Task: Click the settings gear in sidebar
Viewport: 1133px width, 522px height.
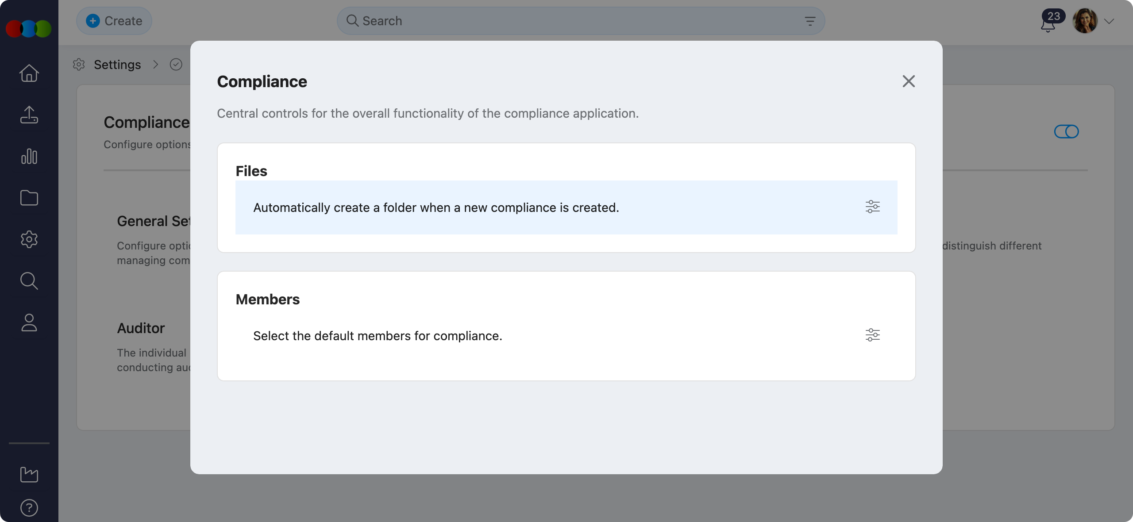Action: coord(29,239)
